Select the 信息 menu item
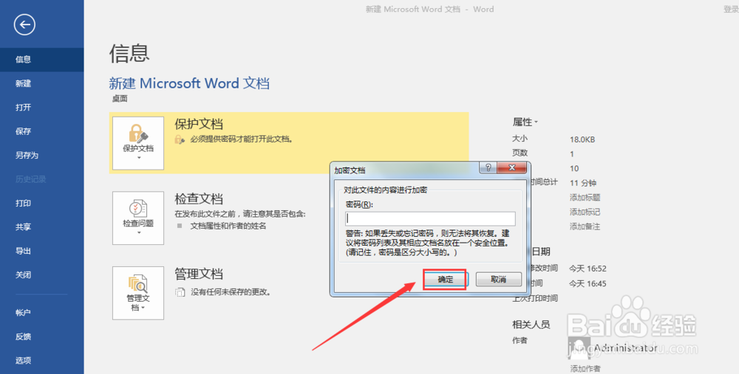 pos(42,59)
